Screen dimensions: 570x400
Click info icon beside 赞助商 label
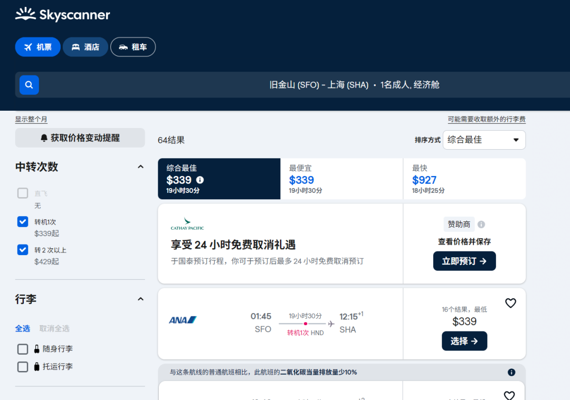click(481, 225)
